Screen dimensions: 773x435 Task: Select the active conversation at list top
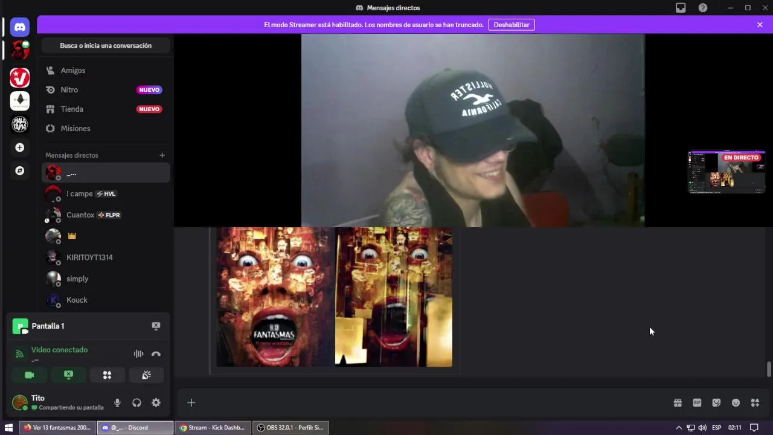point(106,173)
